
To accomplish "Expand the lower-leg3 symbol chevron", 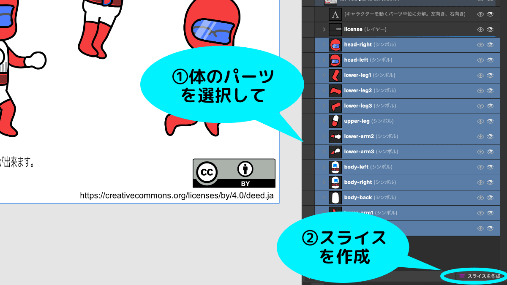I will pos(324,106).
